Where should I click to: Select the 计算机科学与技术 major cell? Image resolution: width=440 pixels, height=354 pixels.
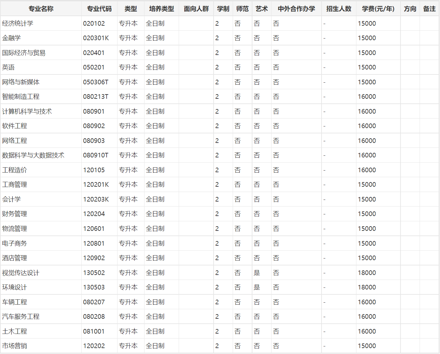[x=27, y=112]
